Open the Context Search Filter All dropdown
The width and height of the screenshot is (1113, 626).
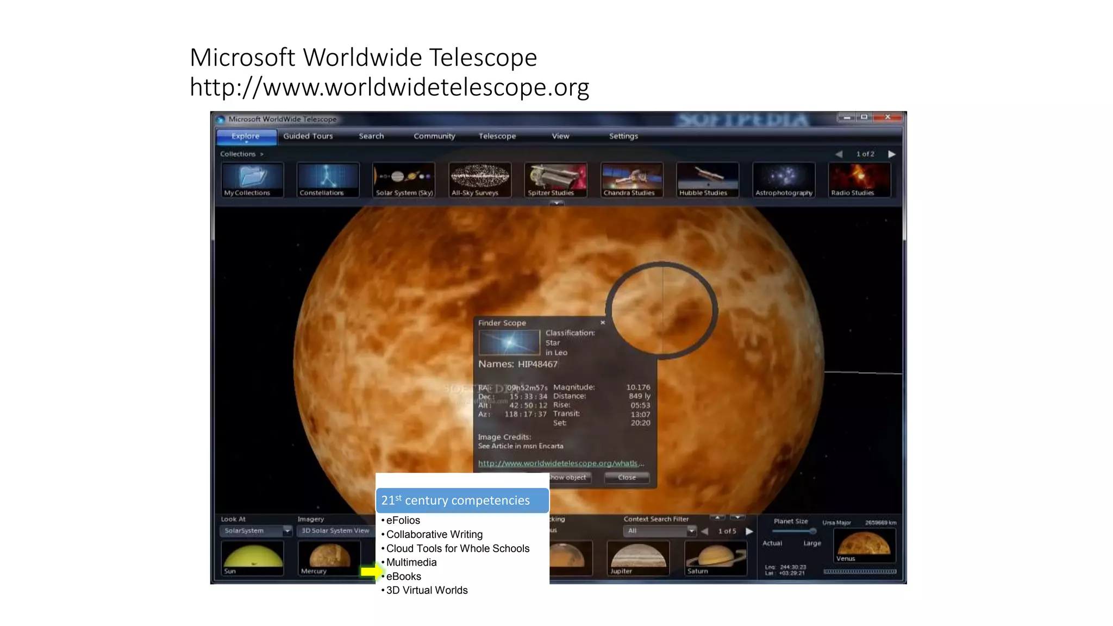point(660,531)
